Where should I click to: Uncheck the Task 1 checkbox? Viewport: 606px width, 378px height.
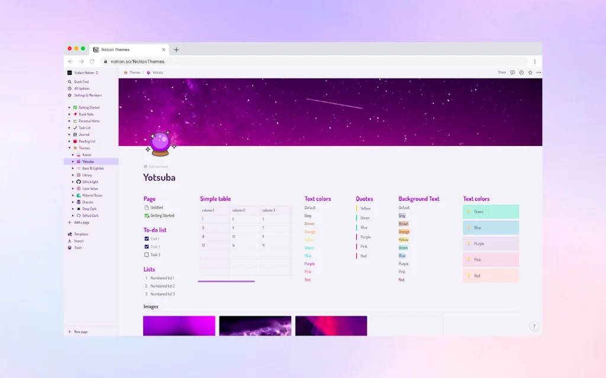pyautogui.click(x=147, y=239)
